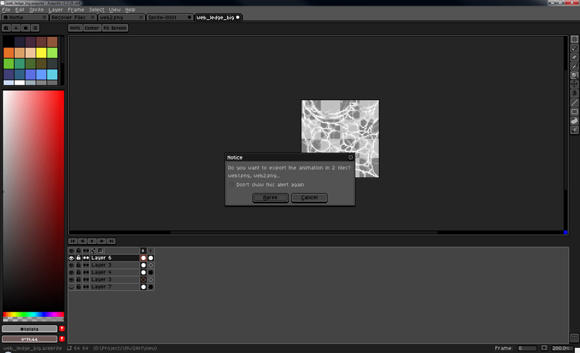
Task: Close the Recover Files tab
Action: (x=92, y=18)
